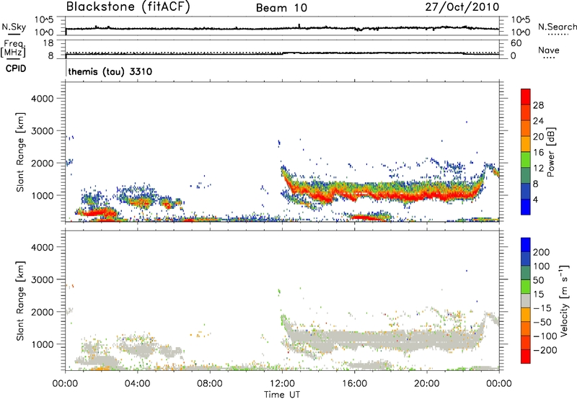Click the "18" frequency axis value
577x399 pixels.
pos(48,43)
